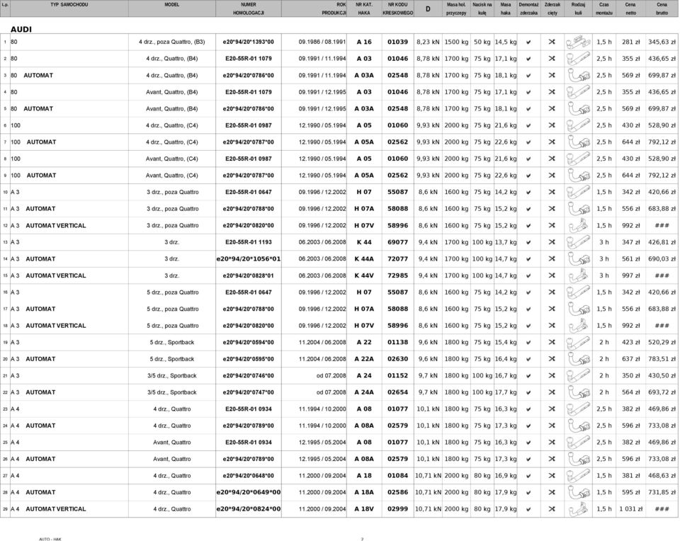Image resolution: width=680 pixels, height=541 pixels.
Task: Click the cut-bumper cross mark in row 14
Action: pyautogui.click(x=552, y=258)
